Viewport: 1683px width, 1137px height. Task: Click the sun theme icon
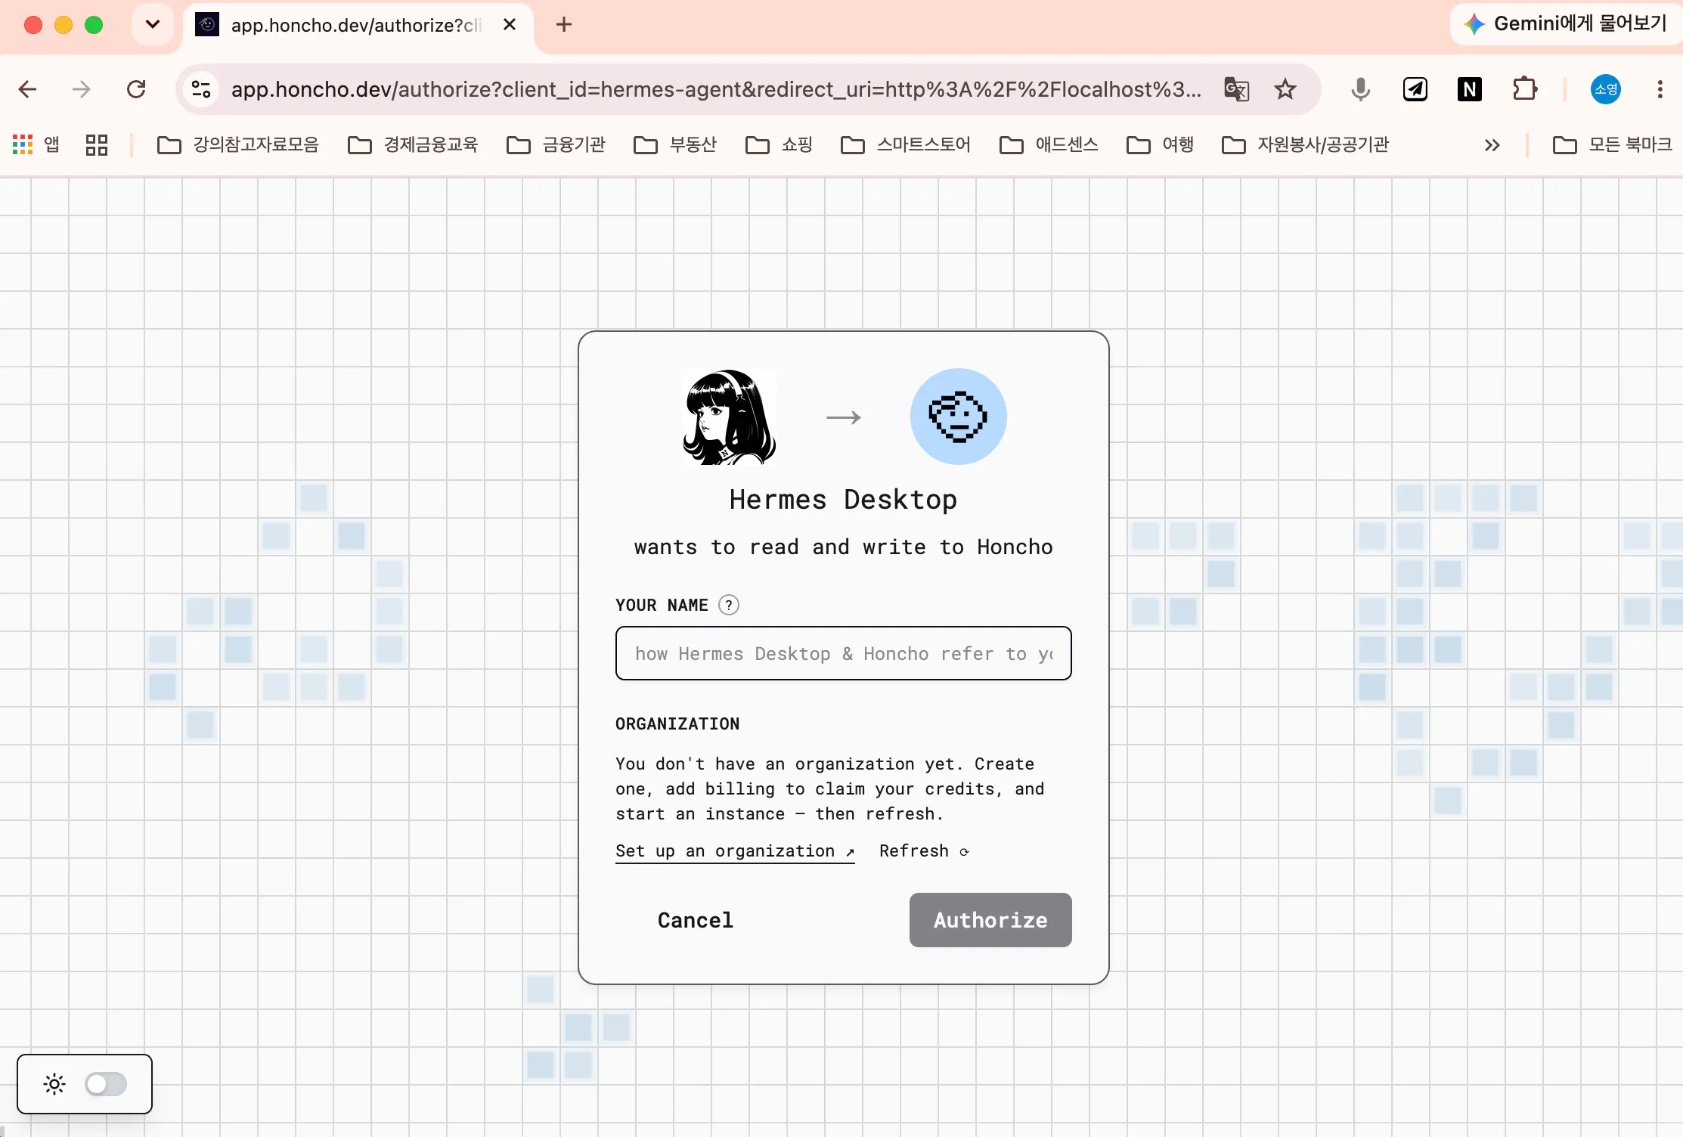coord(54,1084)
